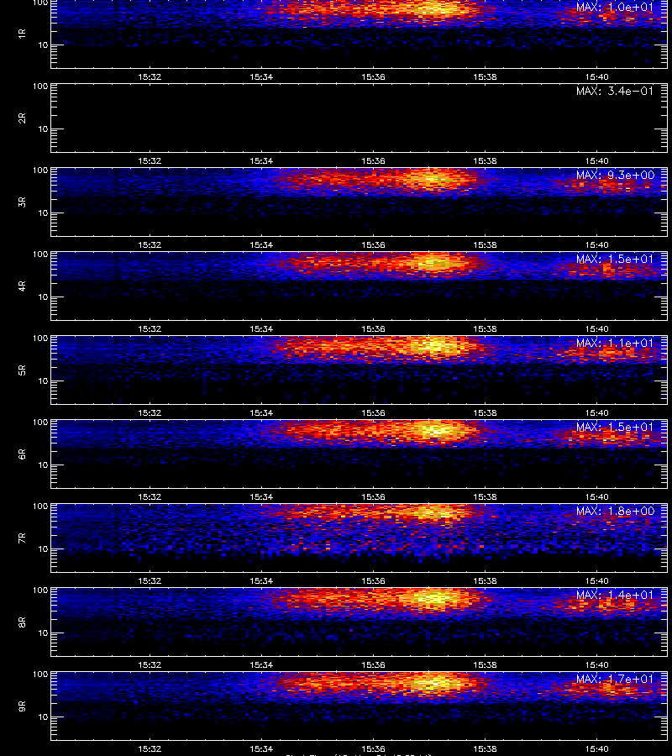Click the "15:38" tick label beneath panel 4R

[x=485, y=328]
